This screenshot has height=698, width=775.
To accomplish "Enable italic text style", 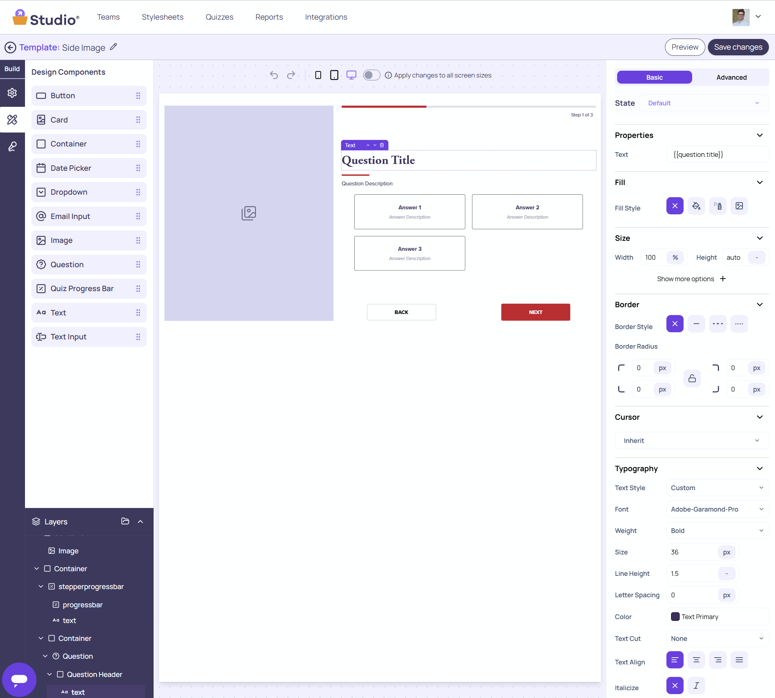I will tap(696, 685).
